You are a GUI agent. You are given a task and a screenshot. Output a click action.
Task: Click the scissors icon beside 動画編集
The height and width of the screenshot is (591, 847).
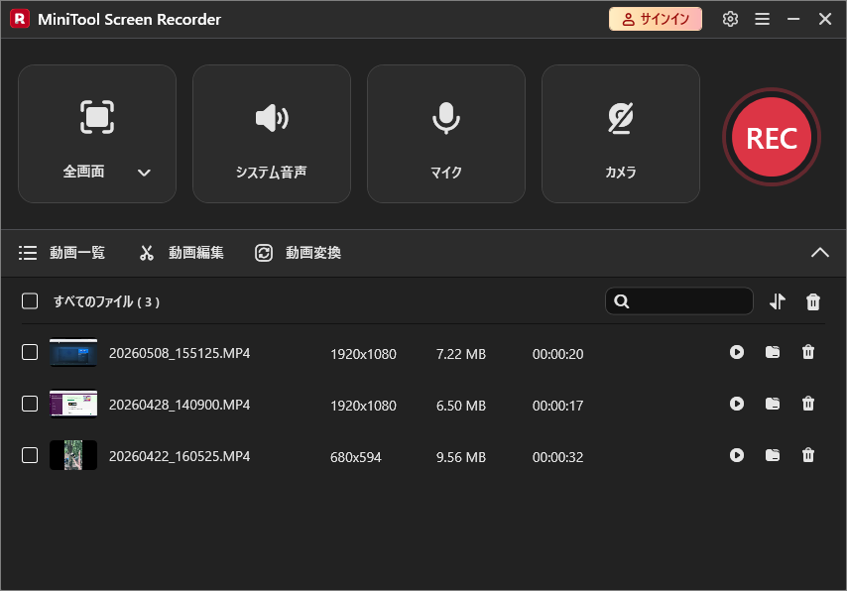point(147,253)
